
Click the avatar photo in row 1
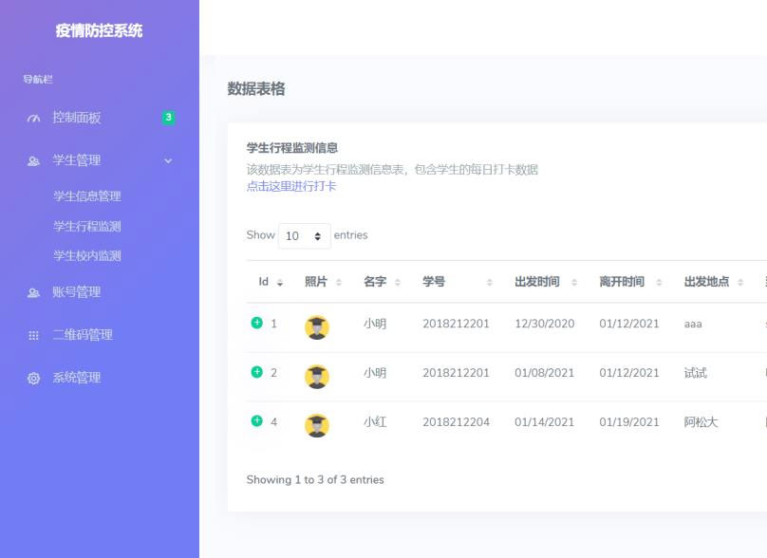click(x=317, y=327)
